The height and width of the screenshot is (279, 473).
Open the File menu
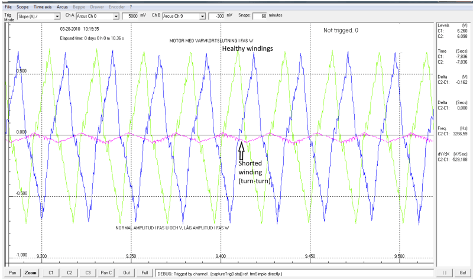[x=8, y=7]
